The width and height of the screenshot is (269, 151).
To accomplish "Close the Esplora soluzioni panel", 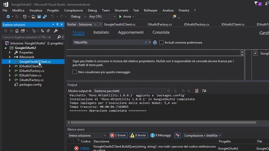I will 62,25.
